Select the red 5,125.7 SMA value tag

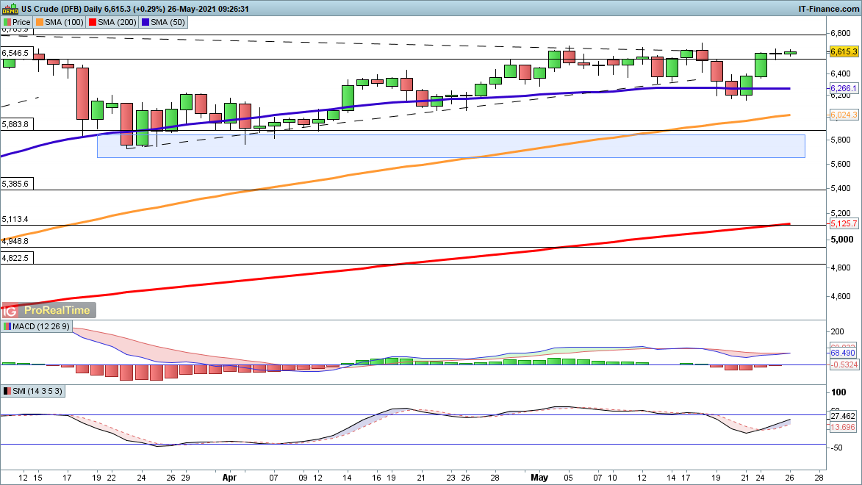[x=844, y=223]
